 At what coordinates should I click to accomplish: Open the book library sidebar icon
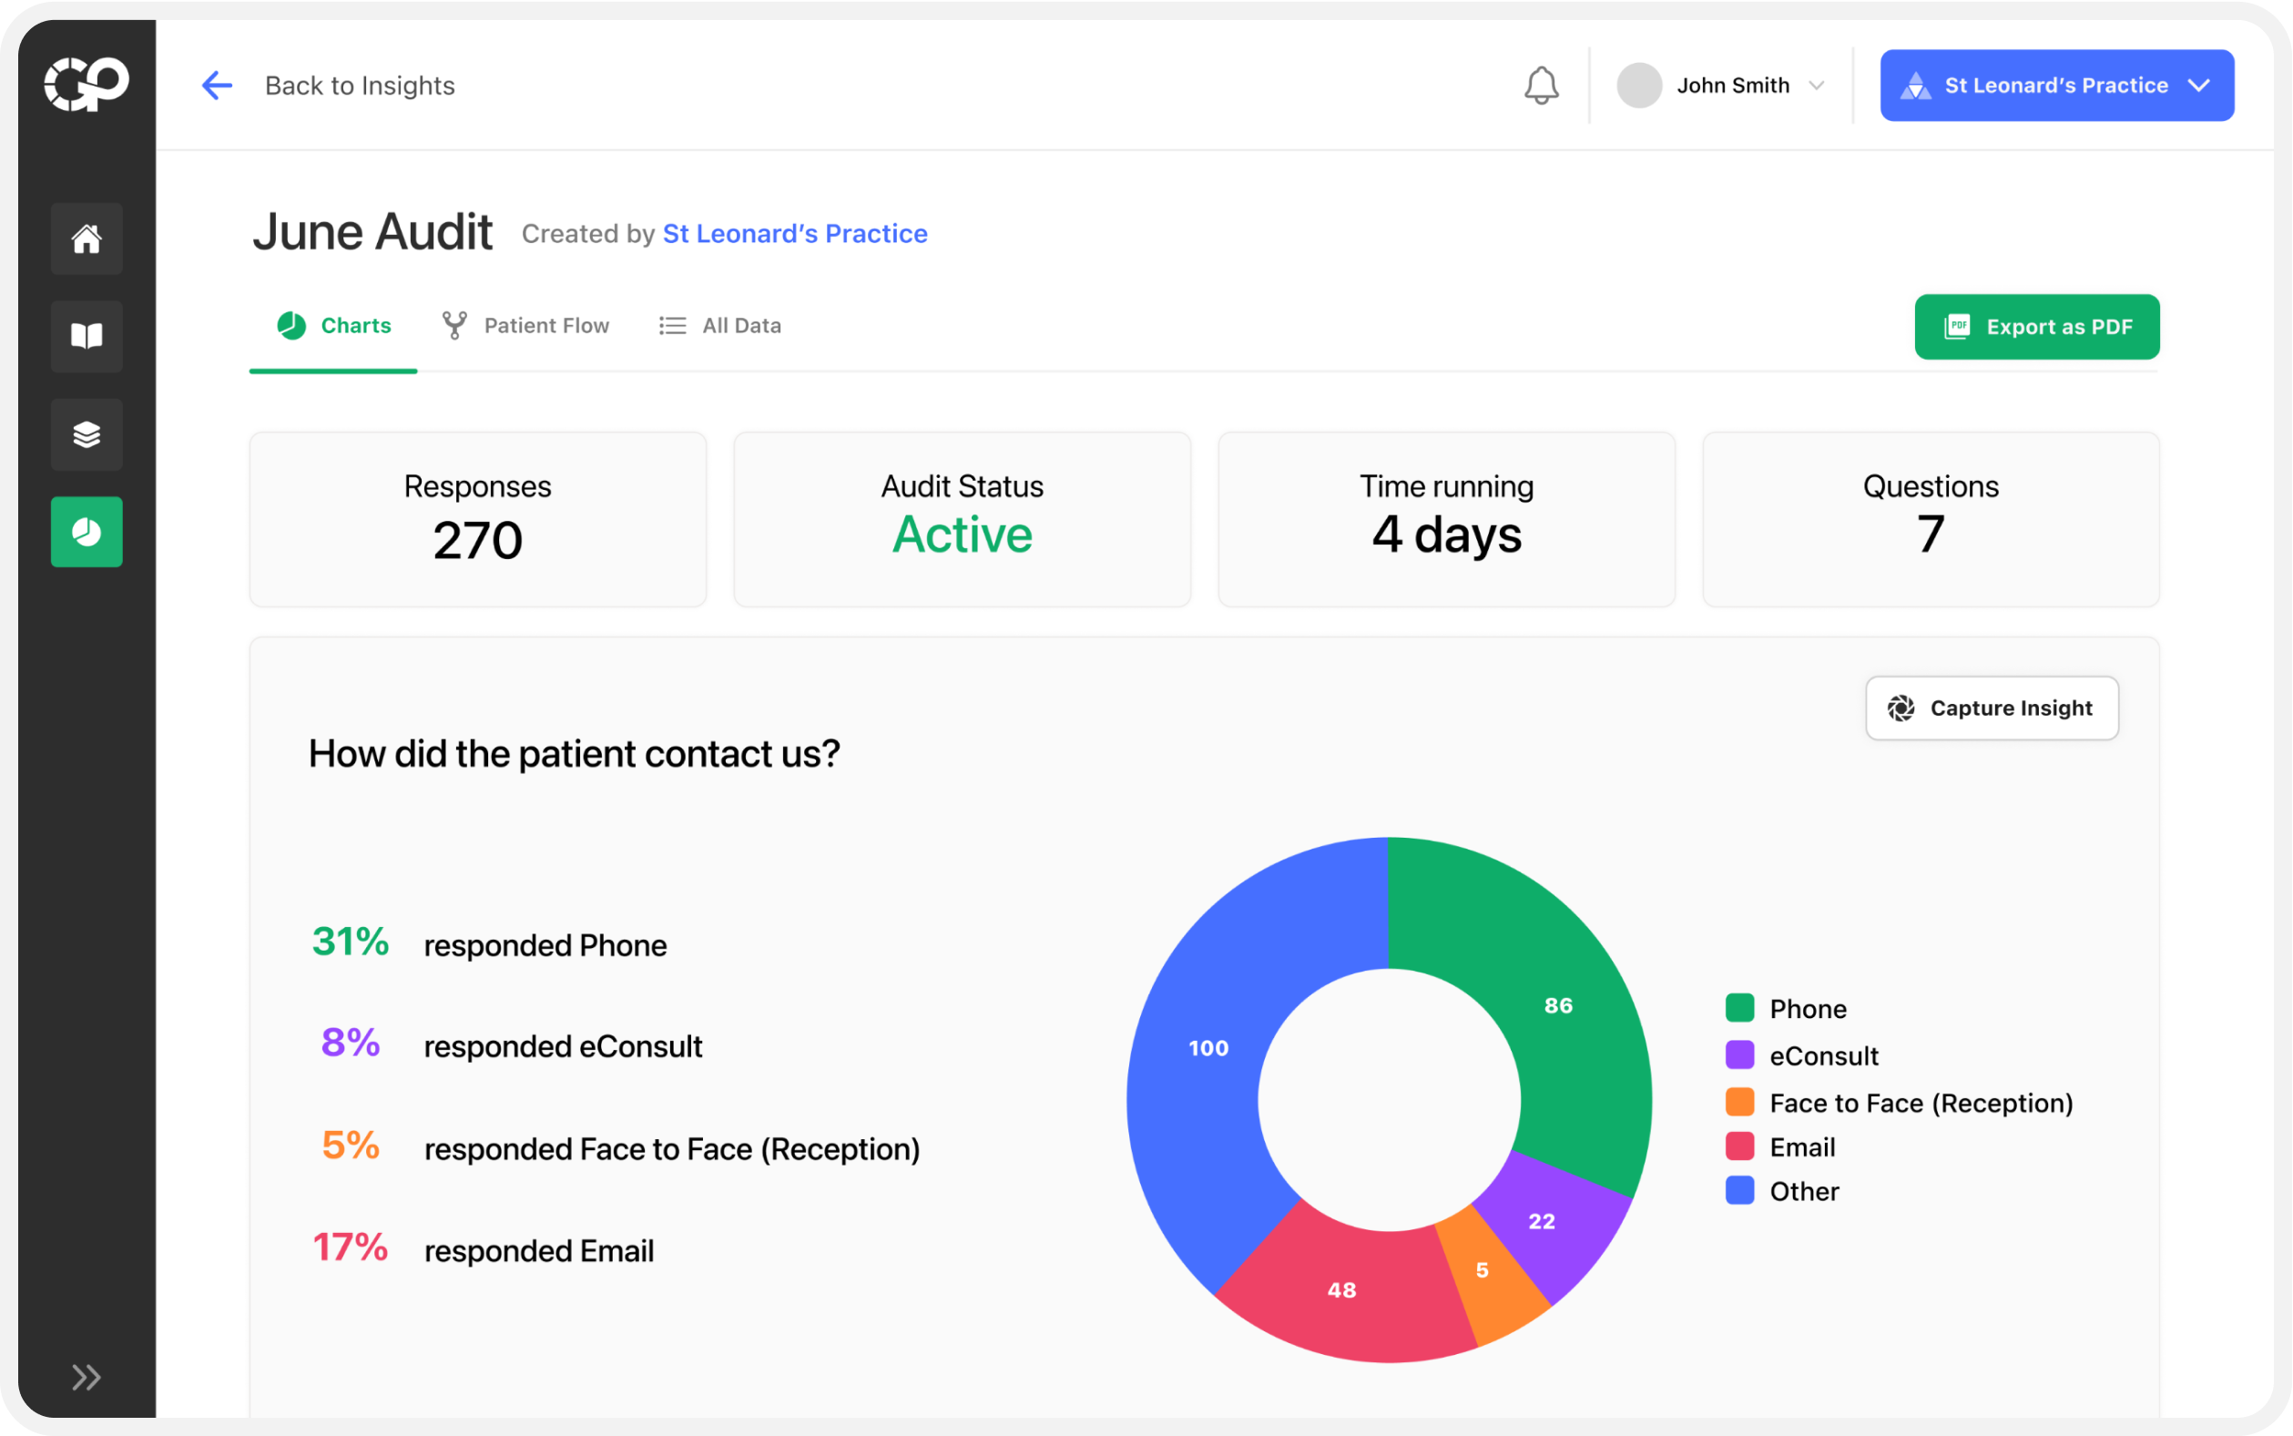pyautogui.click(x=87, y=336)
